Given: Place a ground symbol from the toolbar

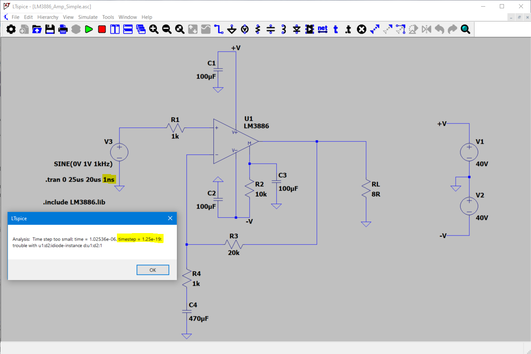Looking at the screenshot, I should (232, 29).
